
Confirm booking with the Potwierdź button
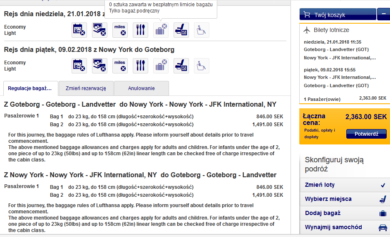pos(366,134)
